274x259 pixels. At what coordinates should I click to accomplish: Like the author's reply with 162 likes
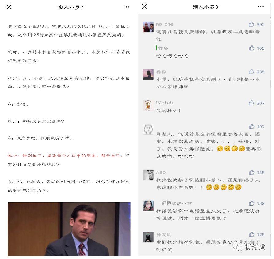[252, 48]
